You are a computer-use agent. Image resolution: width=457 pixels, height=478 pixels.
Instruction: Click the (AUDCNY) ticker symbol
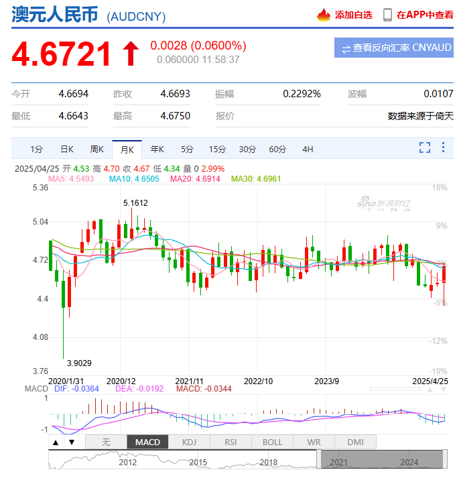[x=136, y=17]
